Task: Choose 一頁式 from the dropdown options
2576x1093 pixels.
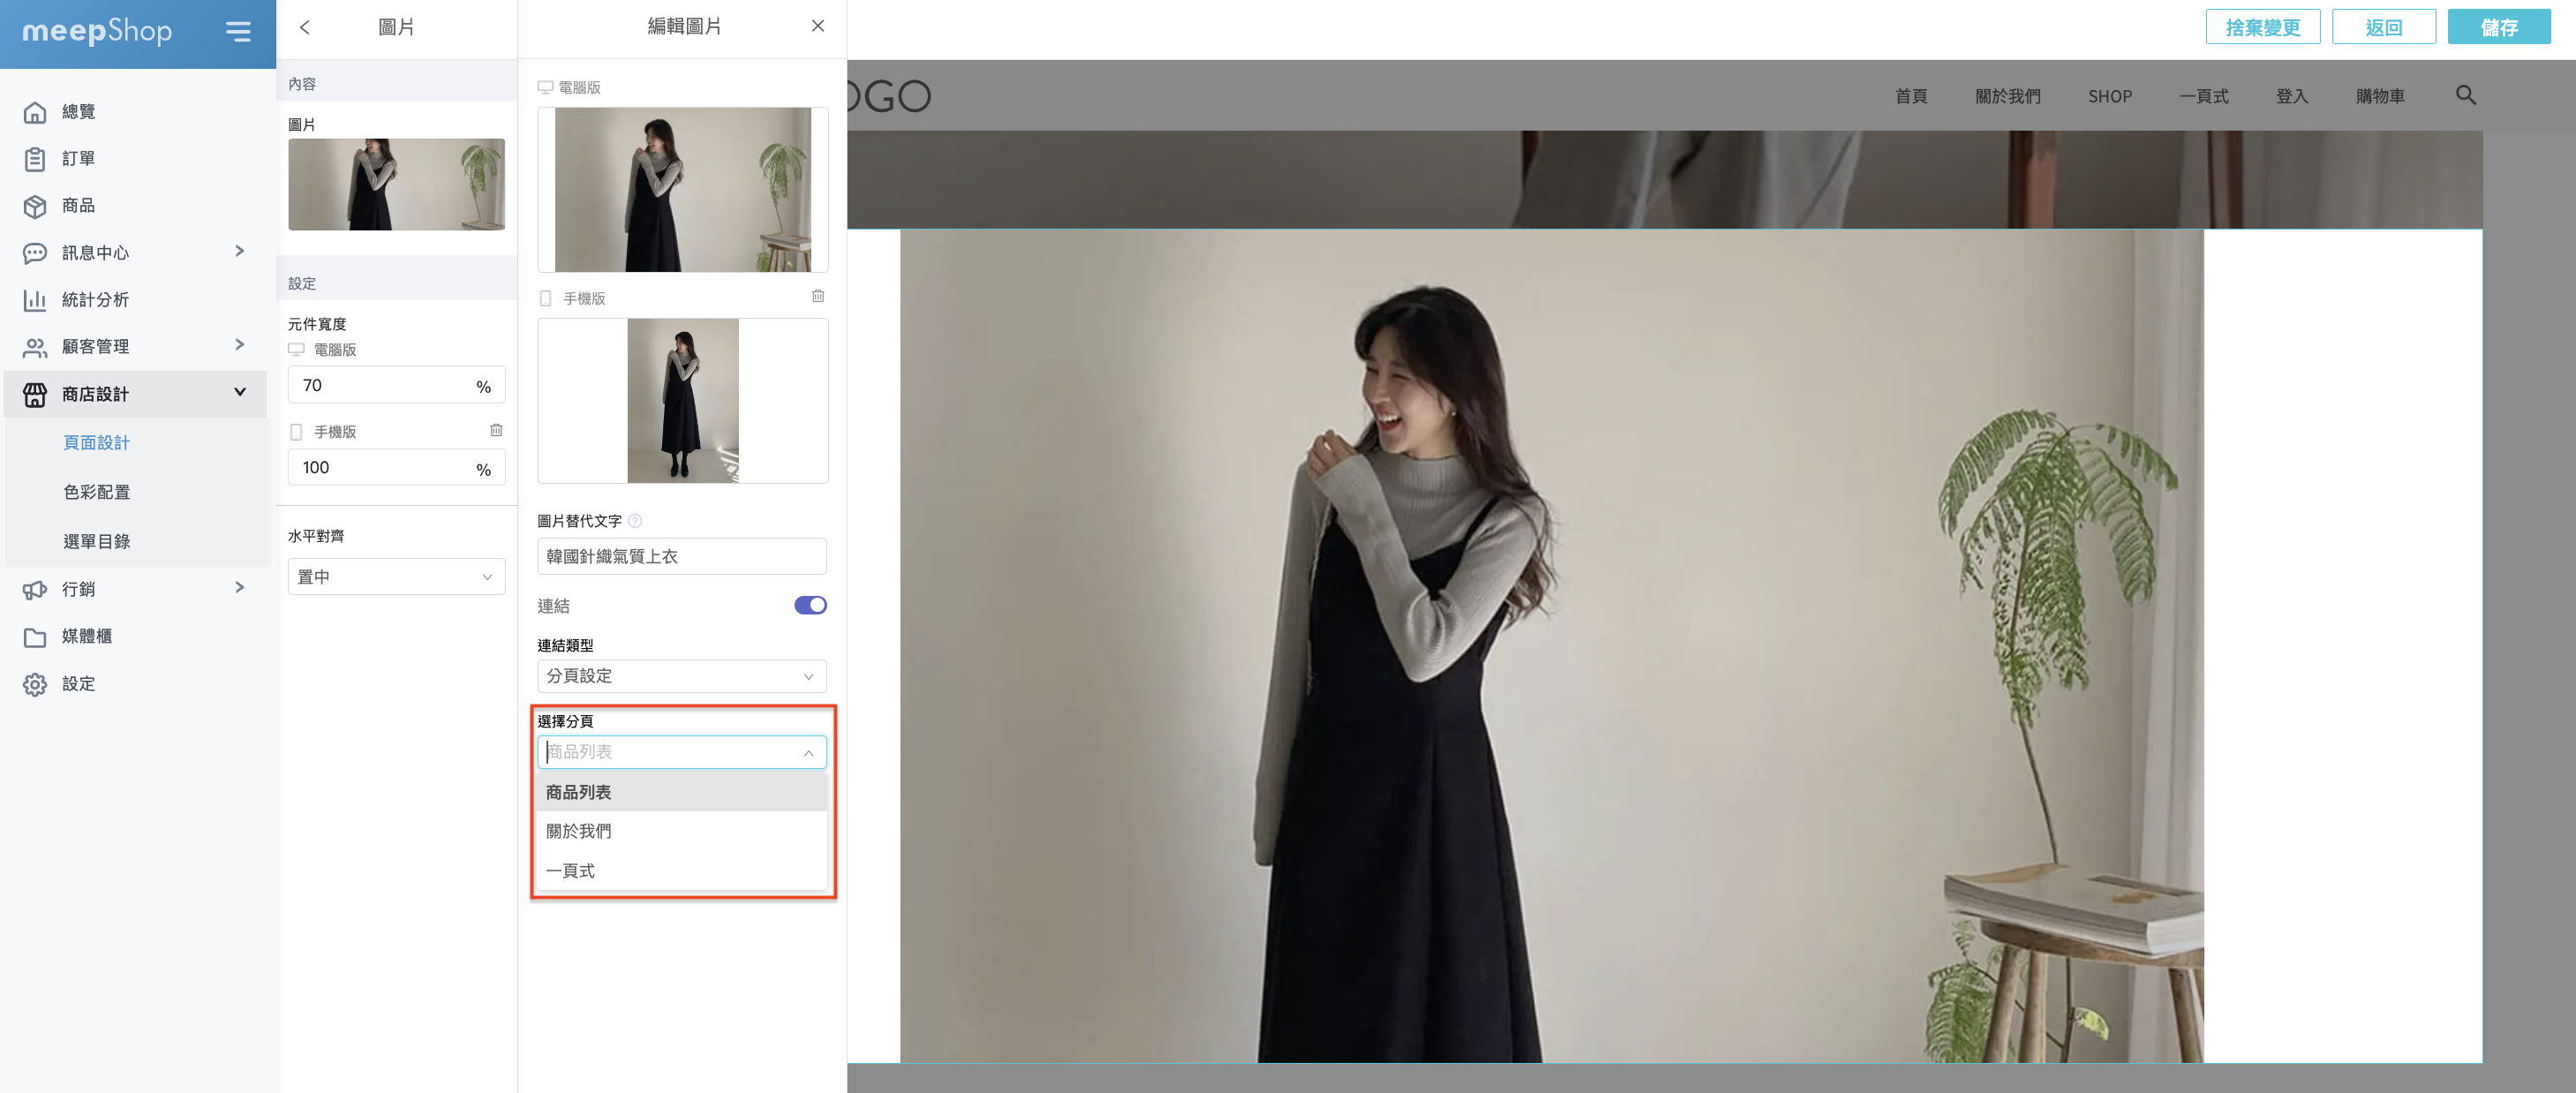Action: point(571,870)
